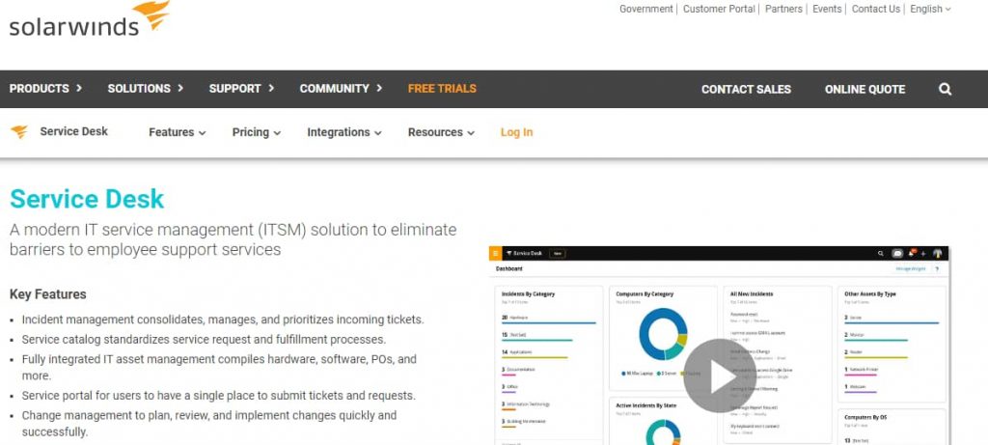Click the Contact Us link
The height and width of the screenshot is (445, 988).
(876, 9)
